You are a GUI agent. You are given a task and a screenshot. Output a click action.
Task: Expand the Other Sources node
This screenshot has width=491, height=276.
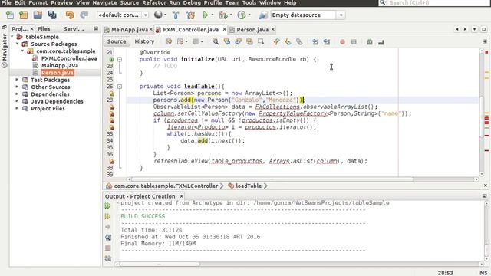pos(17,87)
